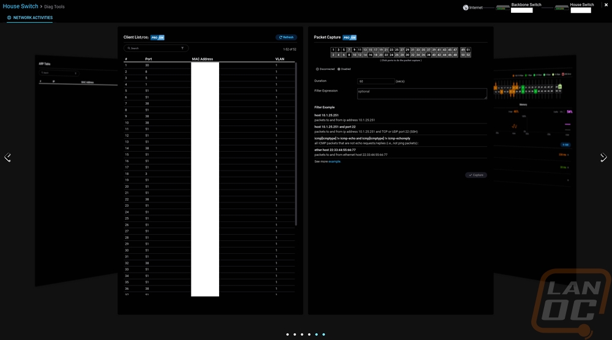Image resolution: width=612 pixels, height=340 pixels.
Task: Go to House Switch breadcrumb
Action: [x=21, y=6]
